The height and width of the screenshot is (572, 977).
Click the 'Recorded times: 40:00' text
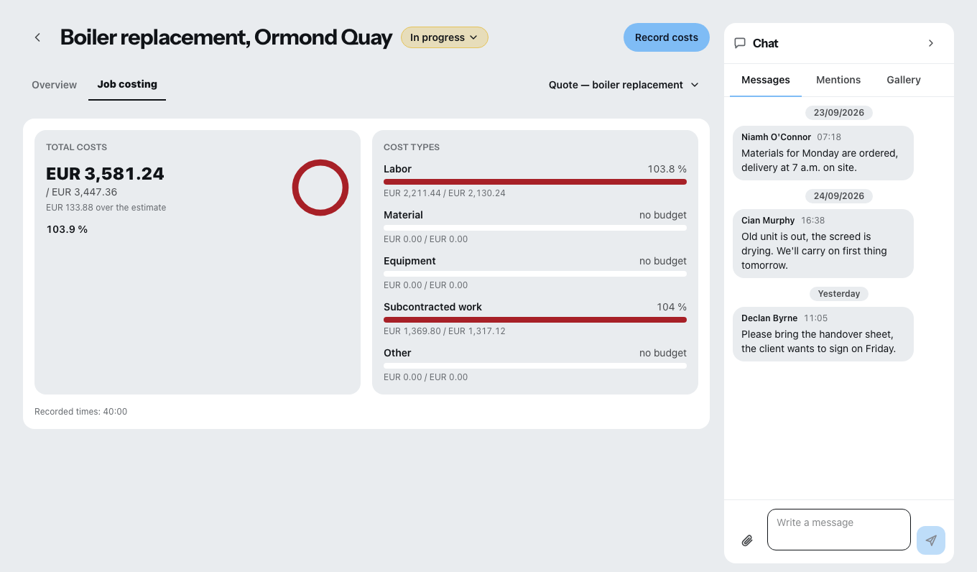(x=81, y=412)
